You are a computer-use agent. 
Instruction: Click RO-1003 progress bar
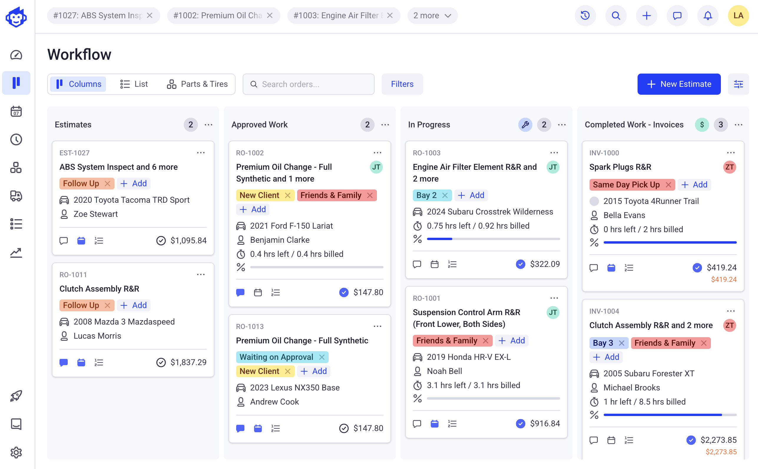[x=493, y=239]
